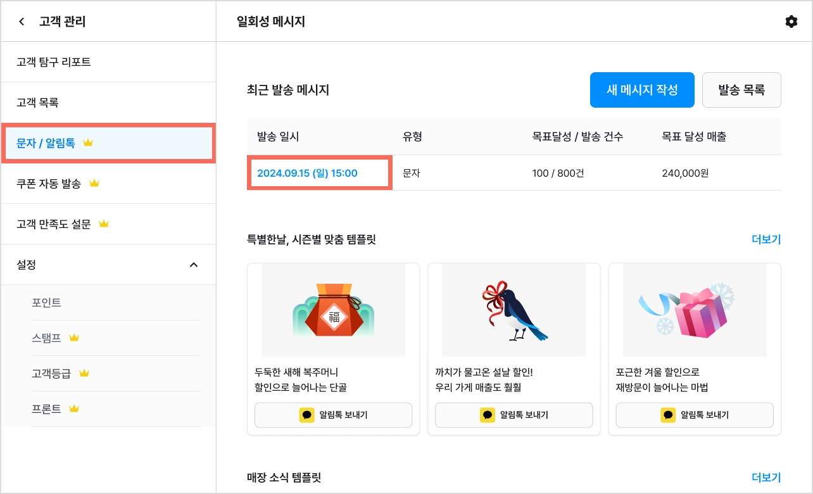The image size is (813, 494).
Task: Collapse the 설정 section chevron
Action: tap(194, 265)
